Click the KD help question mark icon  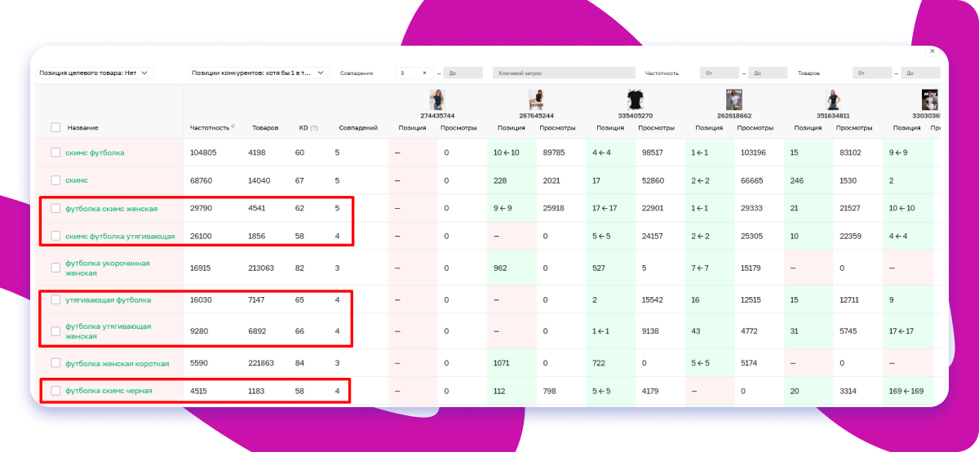(314, 128)
